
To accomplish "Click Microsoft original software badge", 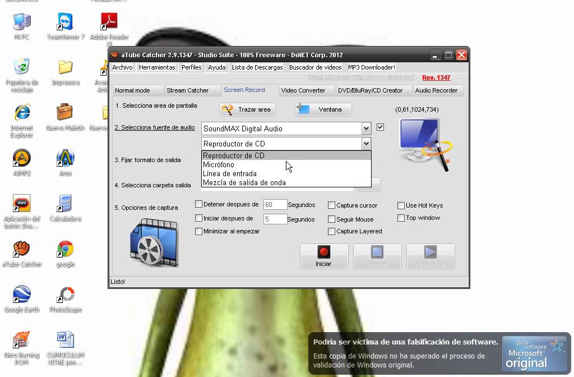I will click(534, 353).
